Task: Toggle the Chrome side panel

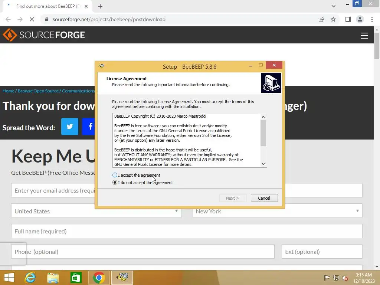Action: 348,19
